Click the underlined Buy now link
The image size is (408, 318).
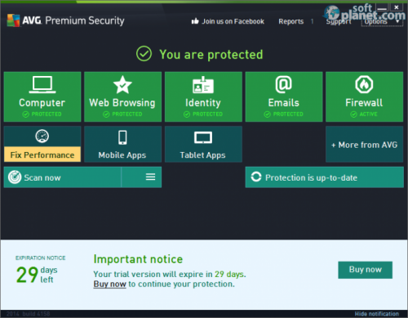109,284
